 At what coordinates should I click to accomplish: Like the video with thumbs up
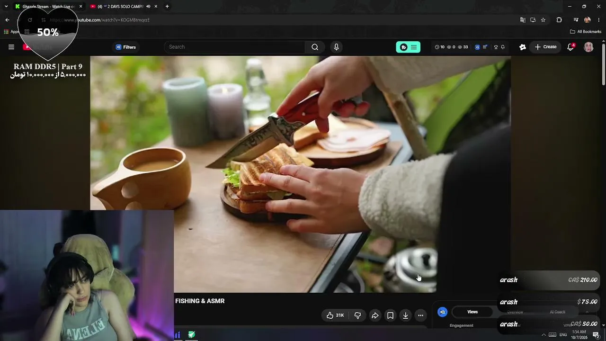point(335,315)
